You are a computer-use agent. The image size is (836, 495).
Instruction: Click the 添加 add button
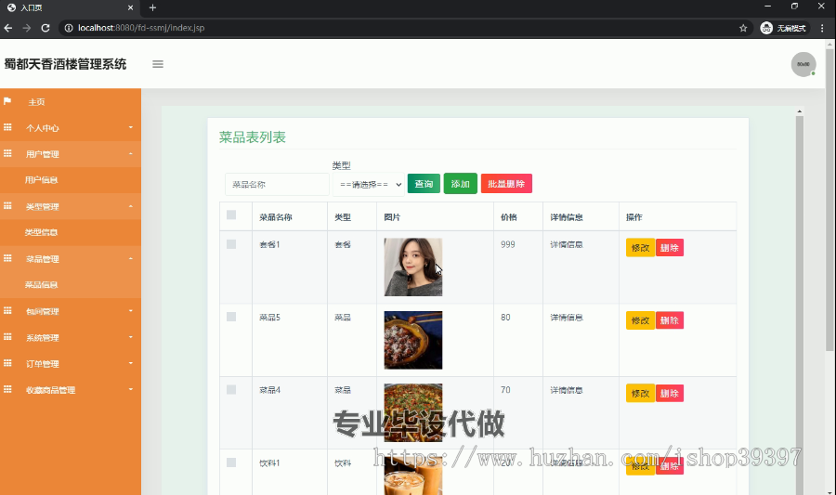[460, 184]
